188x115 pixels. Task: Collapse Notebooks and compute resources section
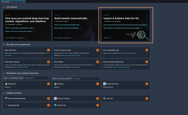(x=4, y=73)
